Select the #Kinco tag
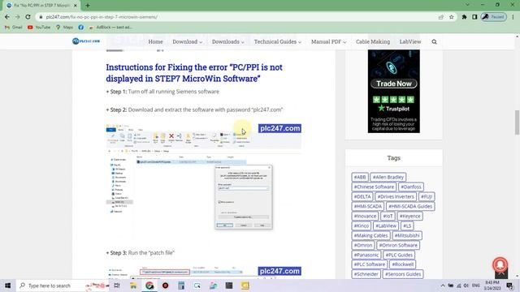This screenshot has height=292, width=520. [x=361, y=225]
